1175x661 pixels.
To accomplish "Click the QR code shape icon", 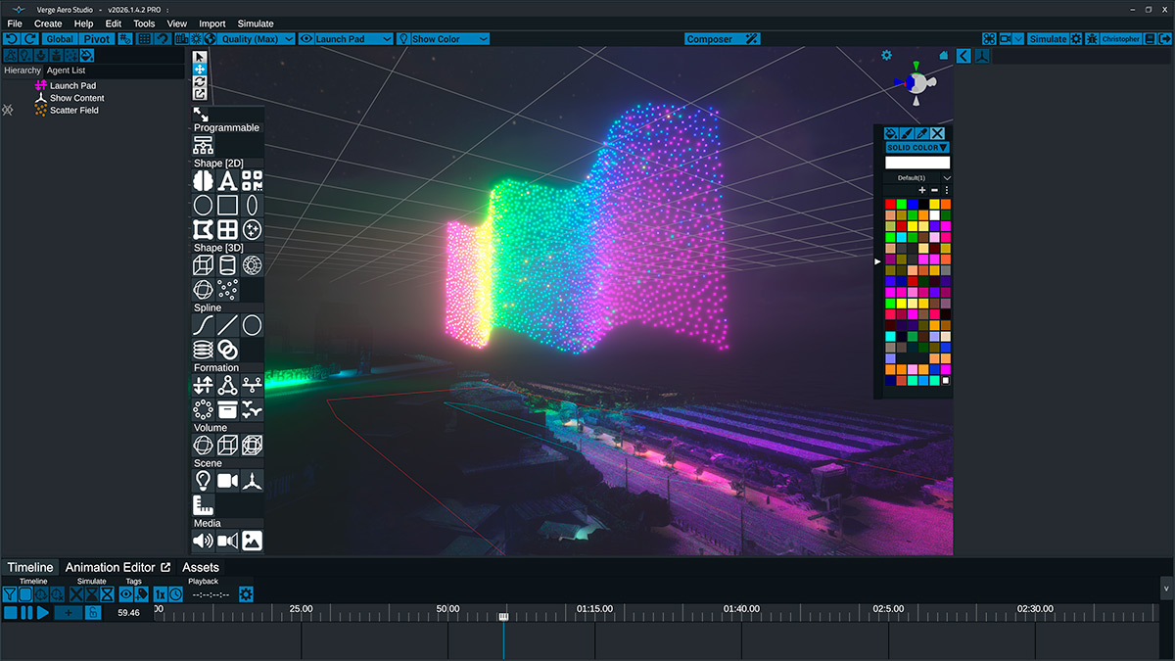I will tap(252, 180).
